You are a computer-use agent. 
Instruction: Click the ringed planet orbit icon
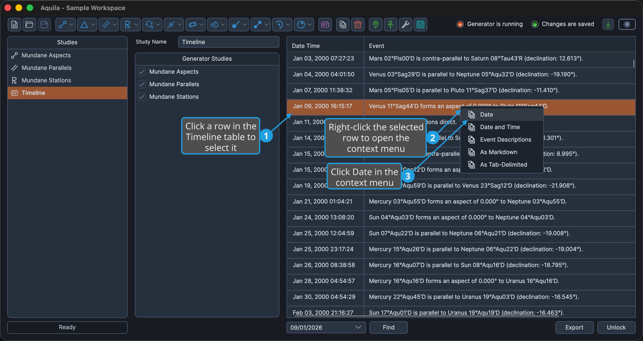pyautogui.click(x=192, y=25)
